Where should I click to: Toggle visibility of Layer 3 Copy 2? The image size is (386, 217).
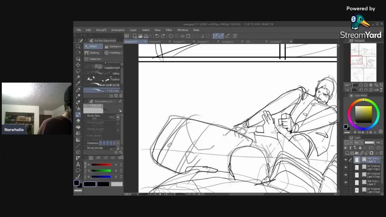346,167
